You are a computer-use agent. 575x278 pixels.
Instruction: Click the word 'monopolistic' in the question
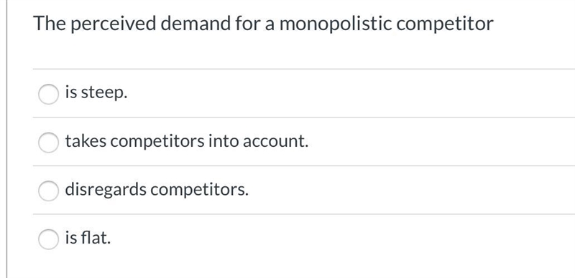click(336, 24)
